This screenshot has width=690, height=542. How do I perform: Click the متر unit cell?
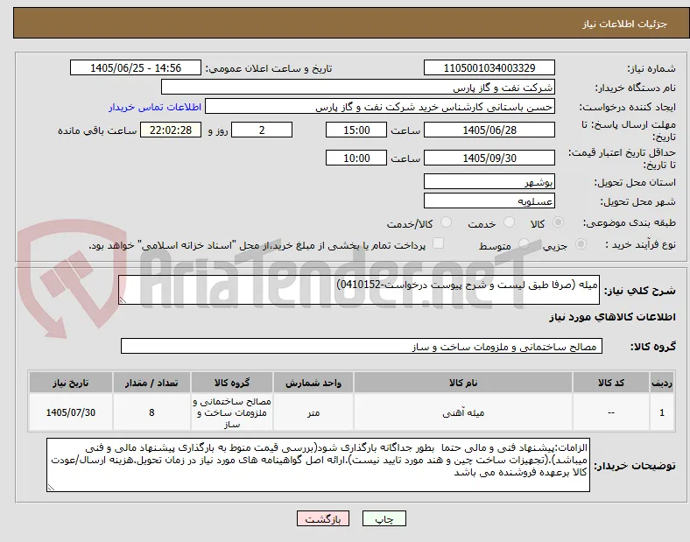click(x=313, y=412)
